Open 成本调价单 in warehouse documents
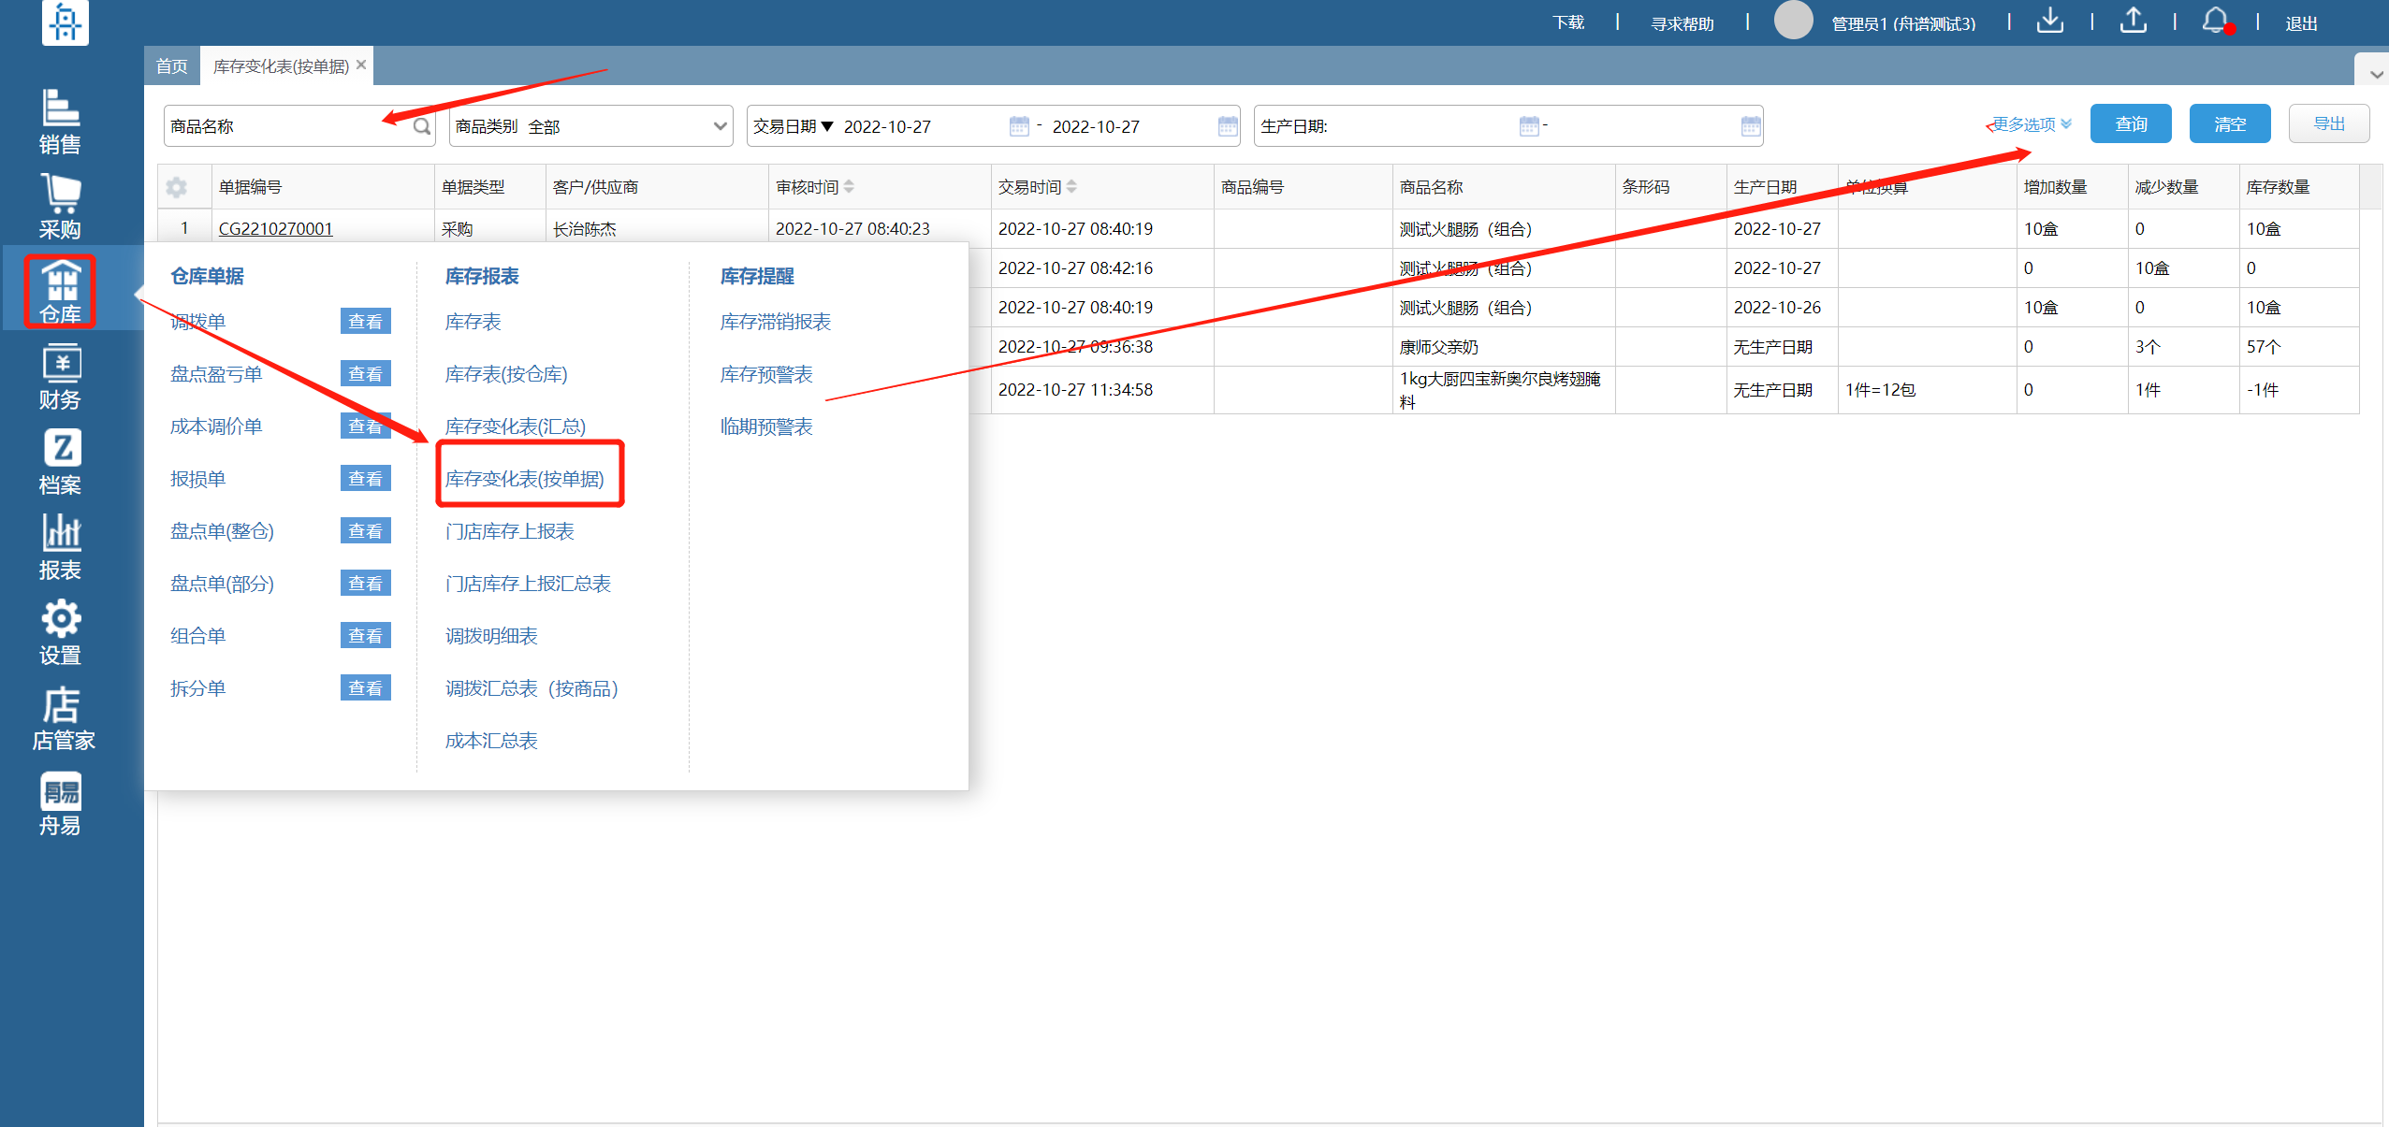2389x1127 pixels. (216, 426)
